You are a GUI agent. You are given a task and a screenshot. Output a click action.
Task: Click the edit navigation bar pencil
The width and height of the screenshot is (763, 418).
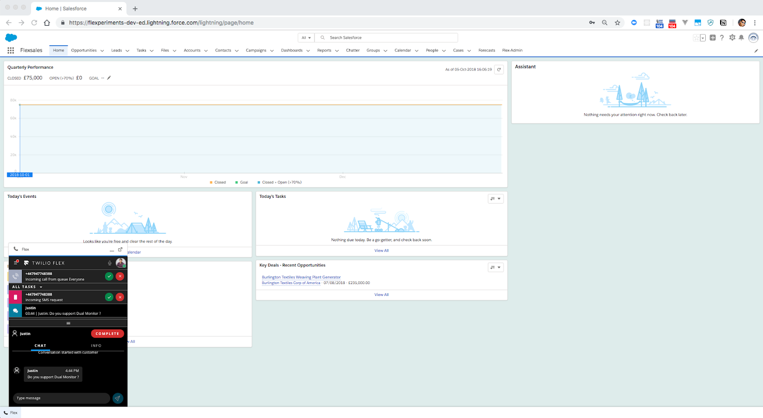(x=756, y=51)
